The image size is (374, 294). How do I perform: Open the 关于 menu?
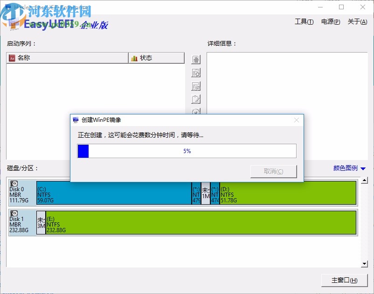pos(357,21)
